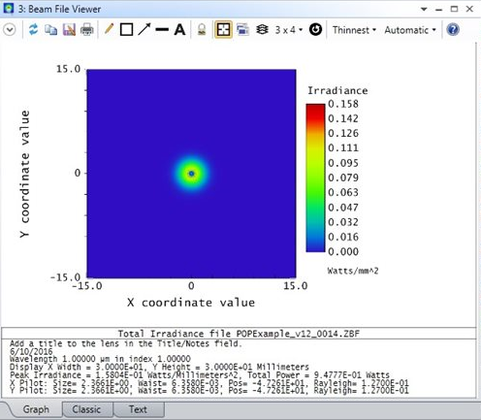481x420 pixels.
Task: Switch to the Classic tab
Action: click(x=86, y=409)
